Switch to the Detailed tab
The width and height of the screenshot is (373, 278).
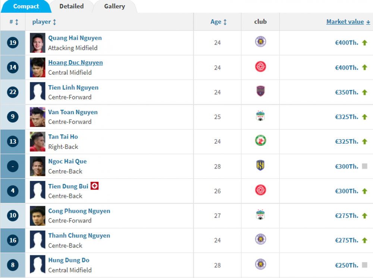tap(71, 6)
